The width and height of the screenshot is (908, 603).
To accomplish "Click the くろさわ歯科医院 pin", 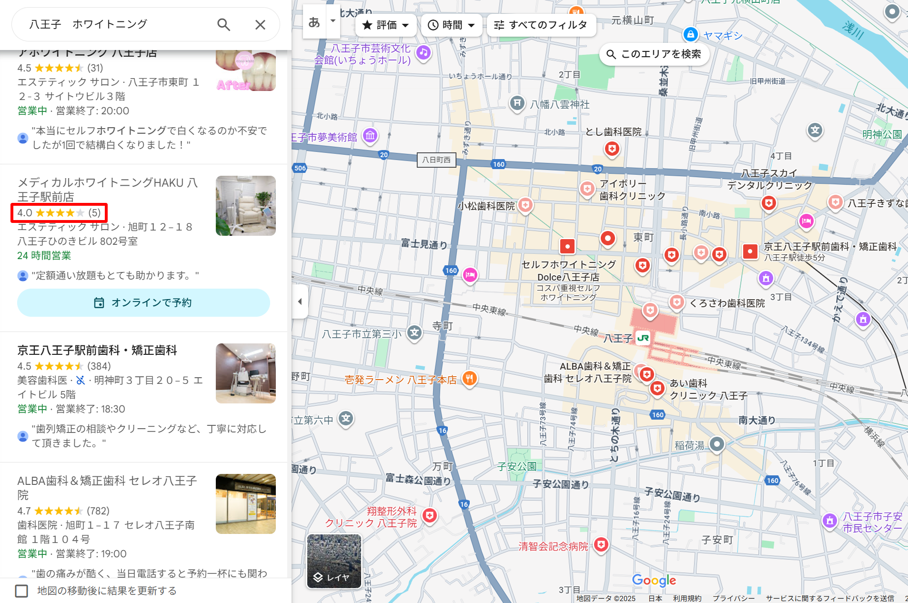I will click(676, 302).
